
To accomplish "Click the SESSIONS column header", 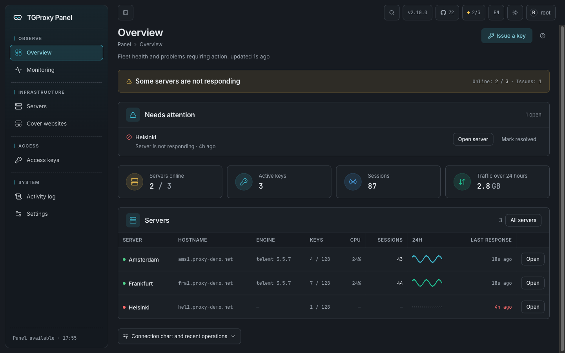I will pyautogui.click(x=390, y=240).
